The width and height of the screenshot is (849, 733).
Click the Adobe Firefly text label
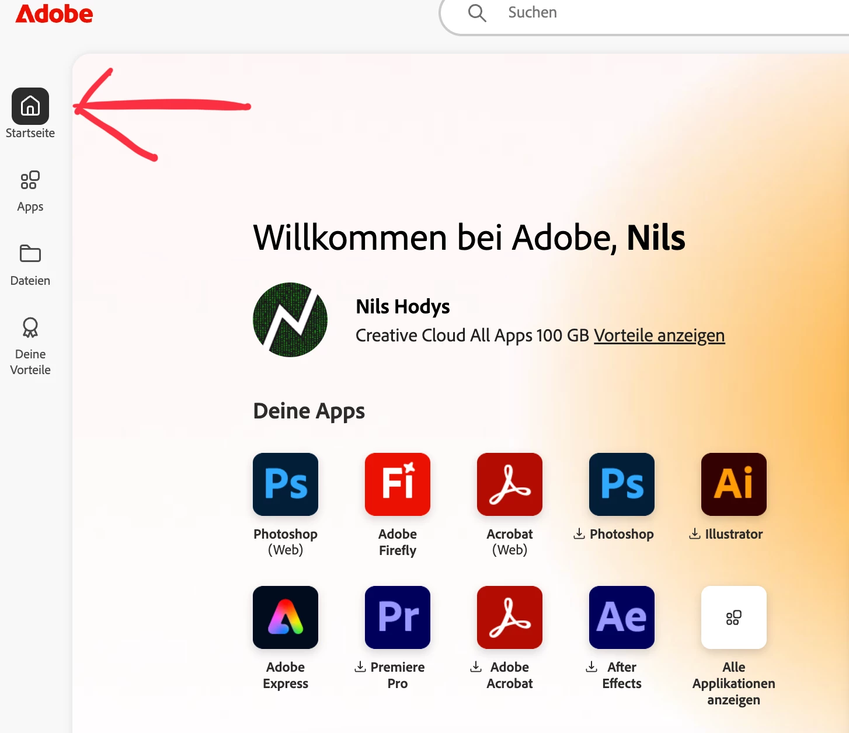point(398,542)
